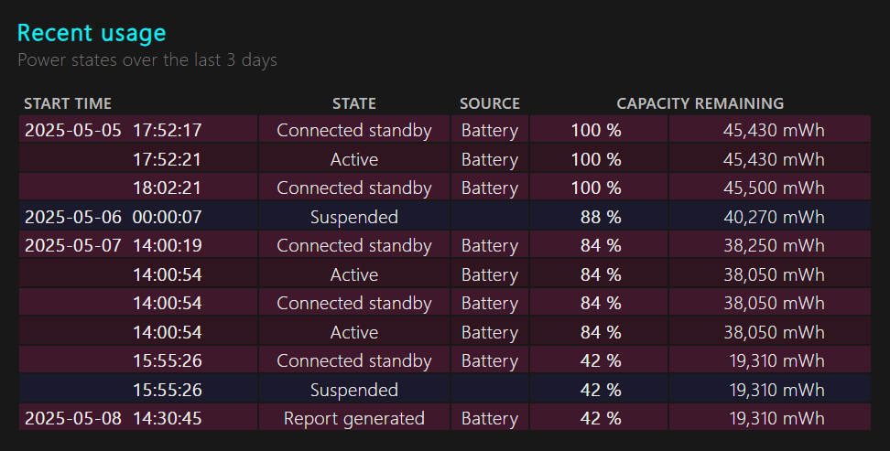Click the 'Power states over the last 3 days' subtitle

click(147, 60)
